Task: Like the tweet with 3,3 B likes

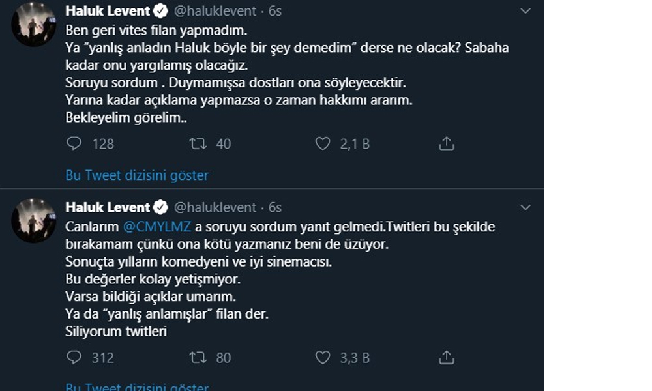Action: coord(323,357)
